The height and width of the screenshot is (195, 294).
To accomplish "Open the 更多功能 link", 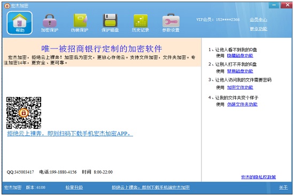I will click(x=258, y=29).
